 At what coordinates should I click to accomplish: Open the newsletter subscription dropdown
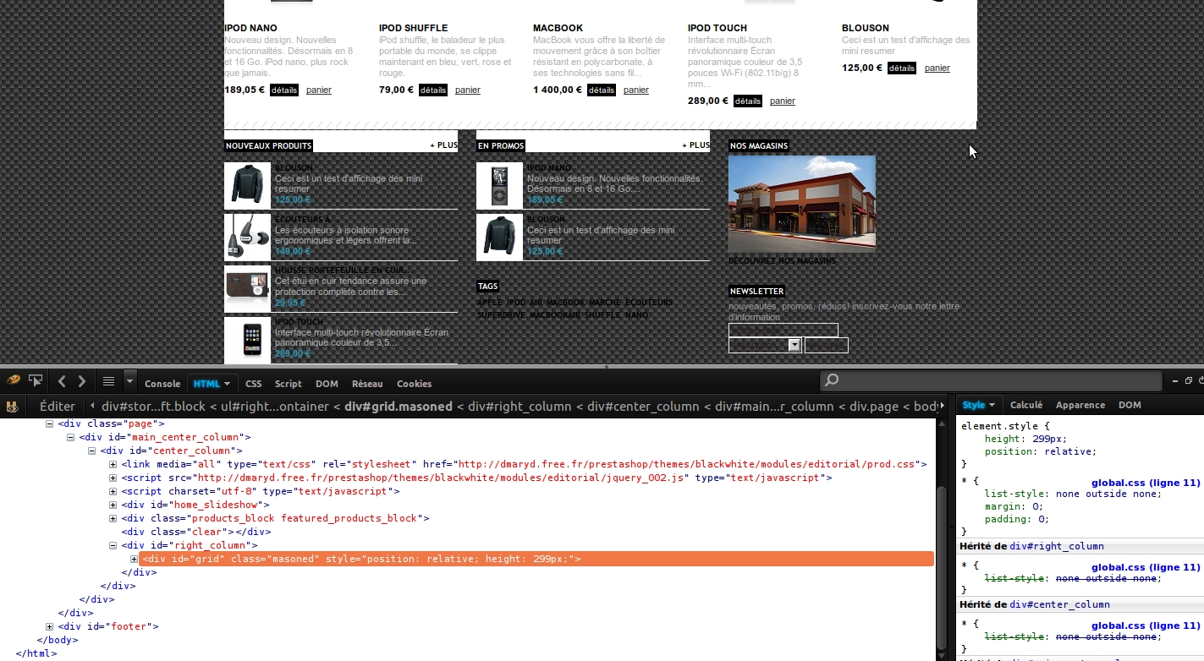[x=765, y=345]
